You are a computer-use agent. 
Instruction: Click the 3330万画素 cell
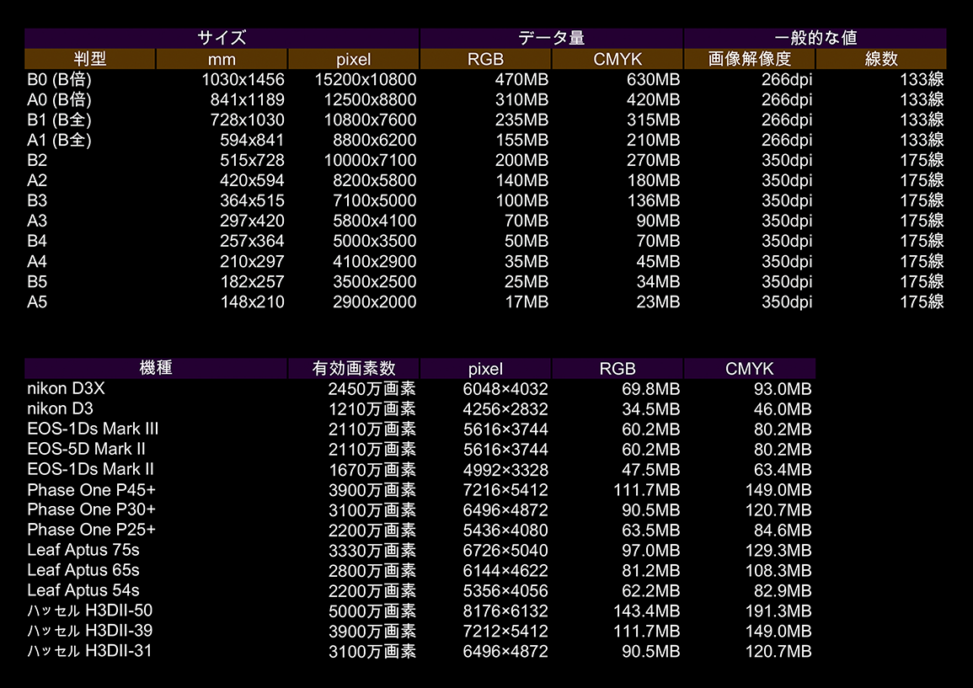click(x=372, y=550)
